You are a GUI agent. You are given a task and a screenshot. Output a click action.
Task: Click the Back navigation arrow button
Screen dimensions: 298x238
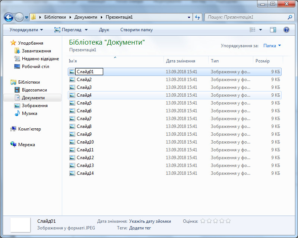point(9,17)
